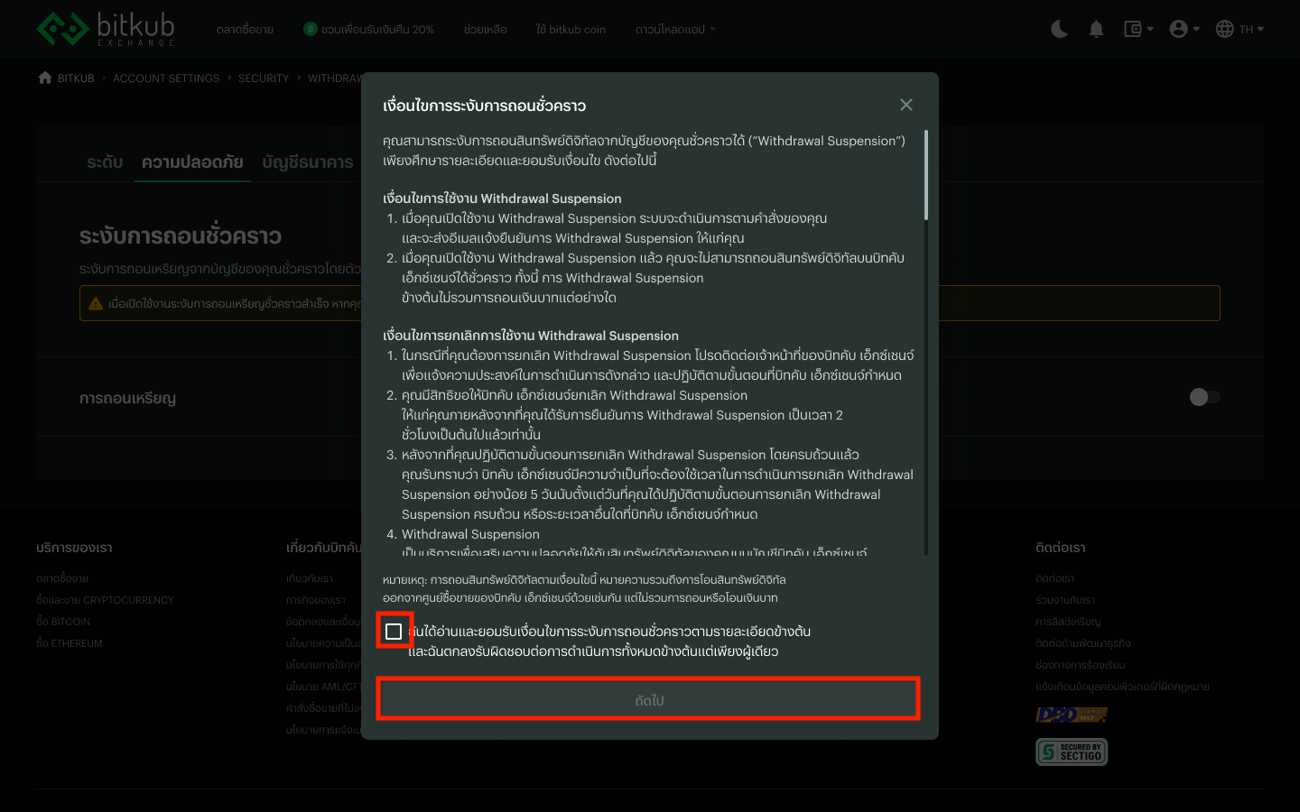This screenshot has width=1300, height=812.
Task: Click the yellow warning triangle icon
Action: coord(96,303)
